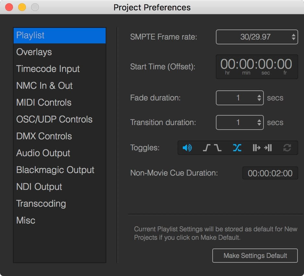Toggle the shuffle crossed-arrows icon

[x=237, y=148]
